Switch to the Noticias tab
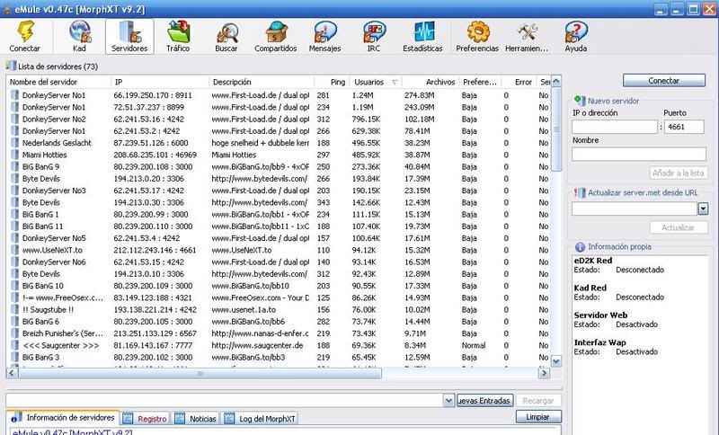The image size is (719, 435). click(196, 419)
